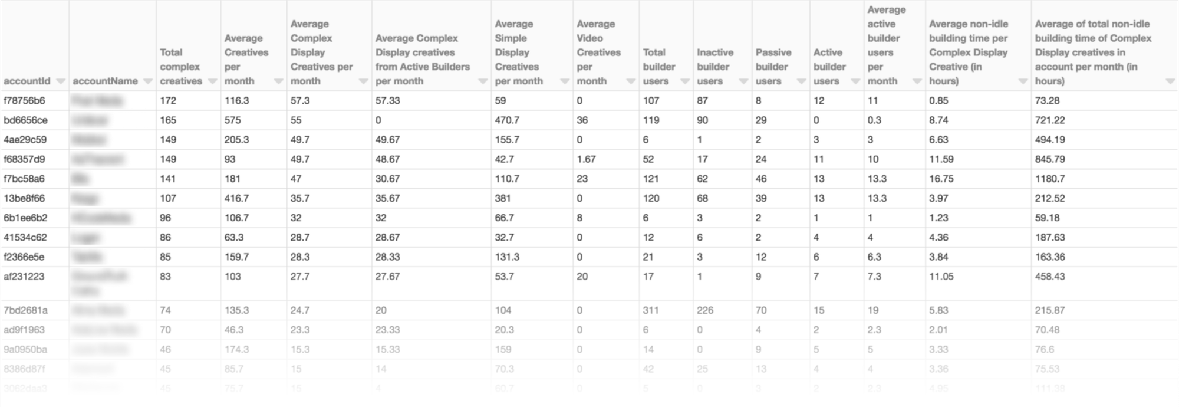Screen dimensions: 1179x407
Task: Select the 470.7 Simple Display Creatives cell
Action: [x=507, y=120]
